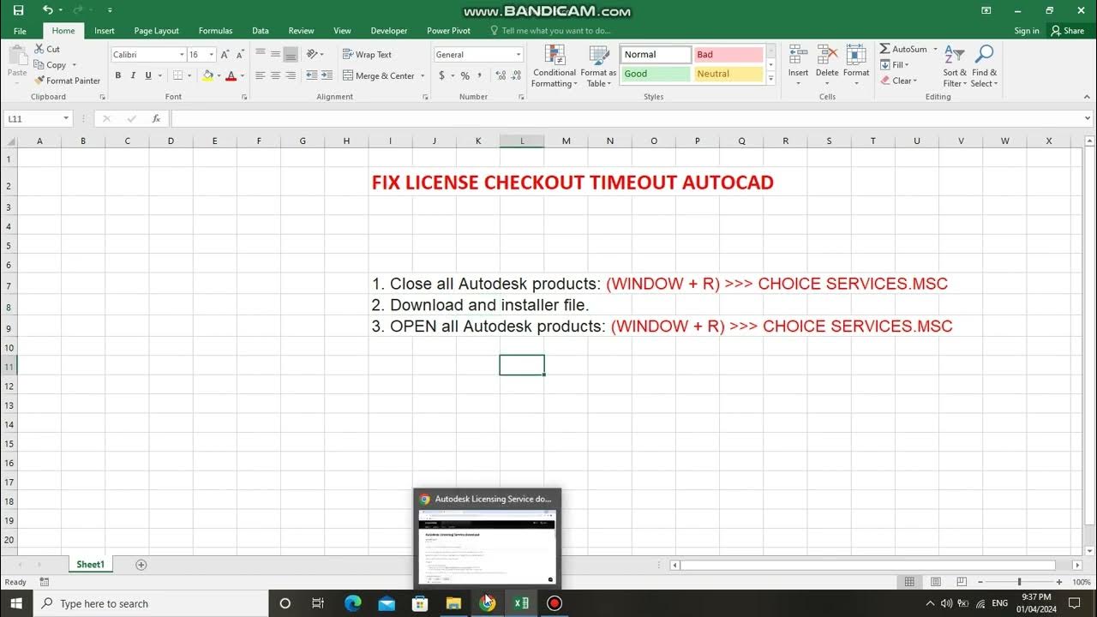Viewport: 1097px width, 617px height.
Task: Switch to the Formulas ribbon tab
Action: [215, 31]
